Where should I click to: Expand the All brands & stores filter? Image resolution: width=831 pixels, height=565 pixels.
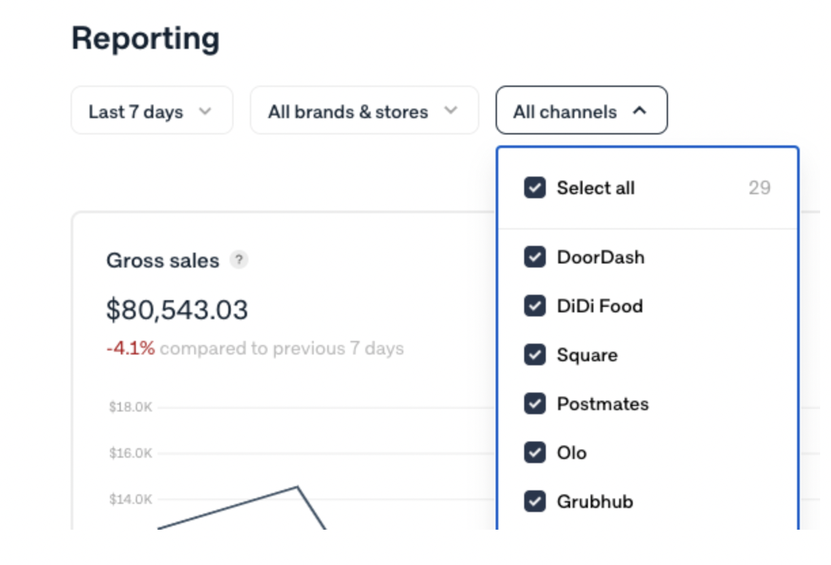coord(364,111)
